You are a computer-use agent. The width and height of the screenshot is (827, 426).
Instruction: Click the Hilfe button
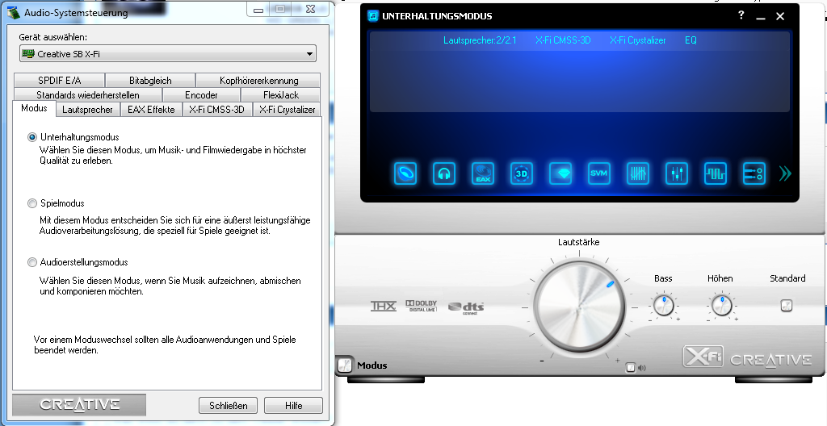click(293, 406)
